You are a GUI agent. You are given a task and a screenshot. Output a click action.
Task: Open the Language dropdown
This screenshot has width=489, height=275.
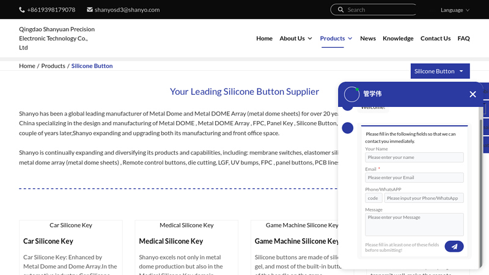455,10
